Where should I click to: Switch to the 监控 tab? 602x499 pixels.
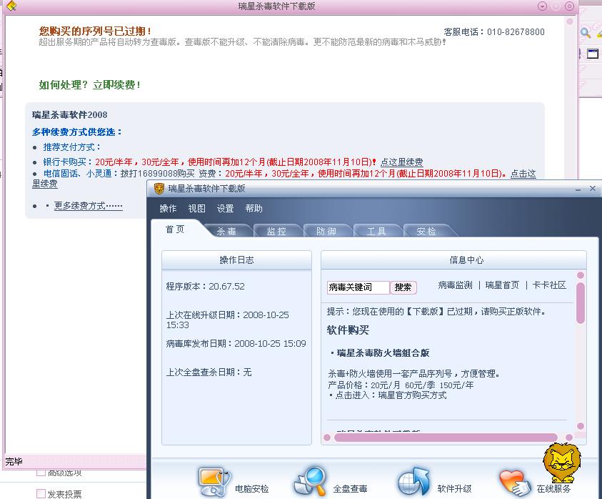click(276, 231)
